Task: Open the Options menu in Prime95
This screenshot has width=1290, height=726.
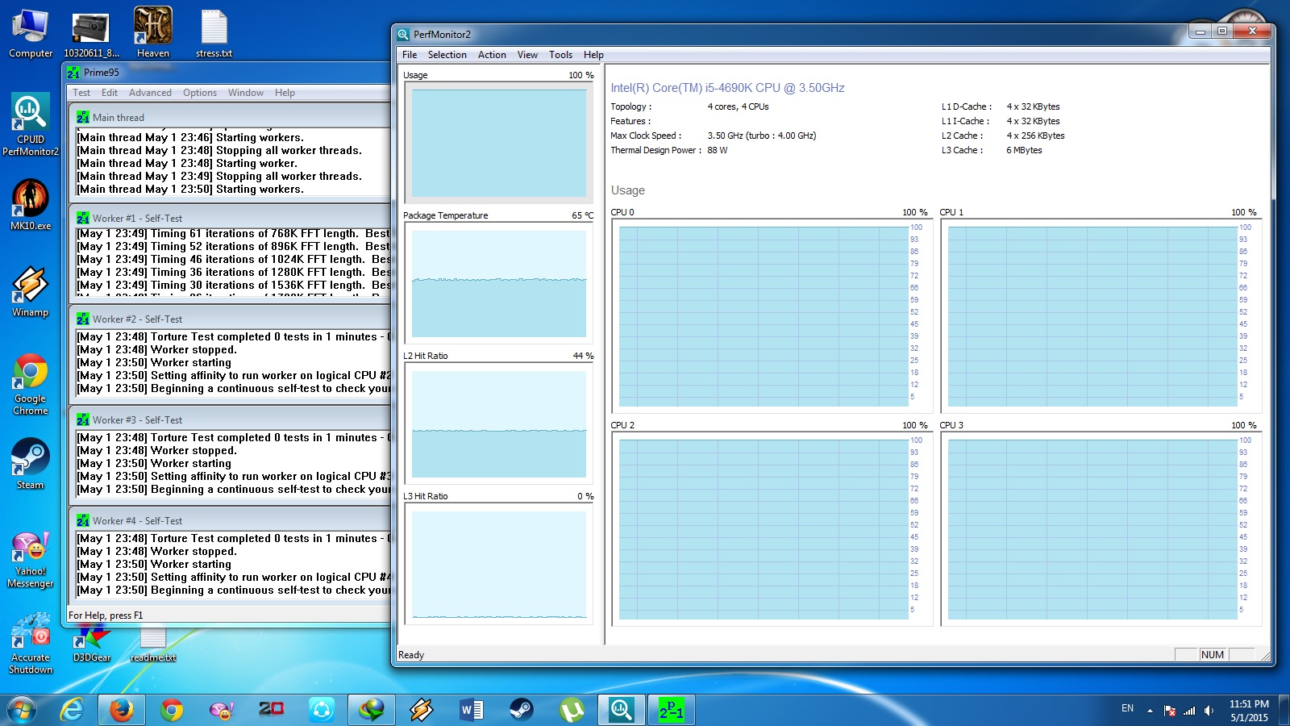Action: (x=200, y=93)
